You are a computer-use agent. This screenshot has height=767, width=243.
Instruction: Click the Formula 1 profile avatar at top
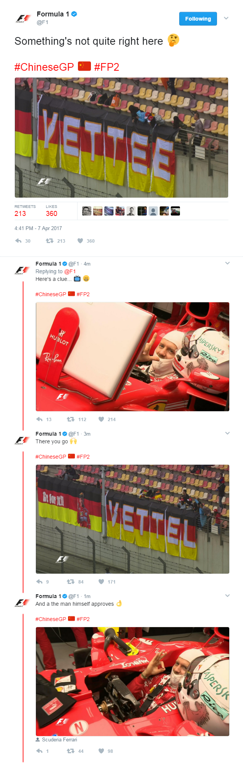23,18
